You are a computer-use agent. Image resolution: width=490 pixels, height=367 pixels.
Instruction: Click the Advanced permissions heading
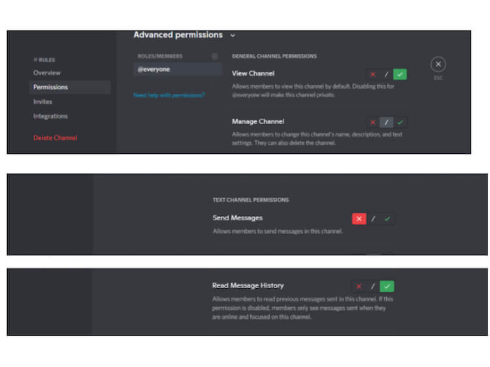pos(178,35)
